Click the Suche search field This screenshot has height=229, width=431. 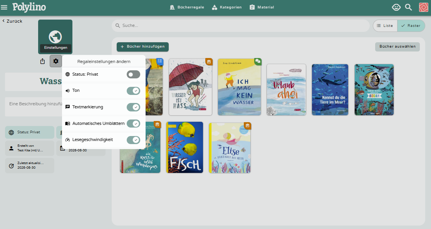pos(241,25)
